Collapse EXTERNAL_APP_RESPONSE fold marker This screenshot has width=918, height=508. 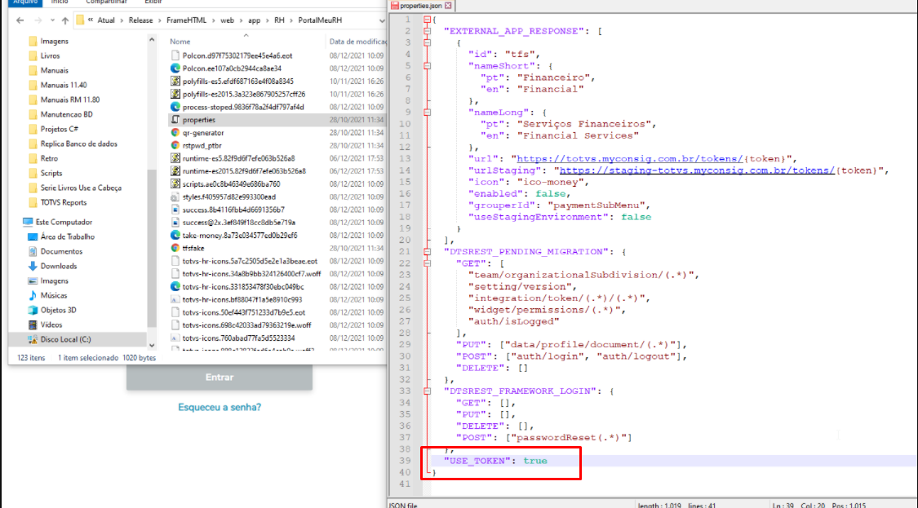tap(428, 31)
